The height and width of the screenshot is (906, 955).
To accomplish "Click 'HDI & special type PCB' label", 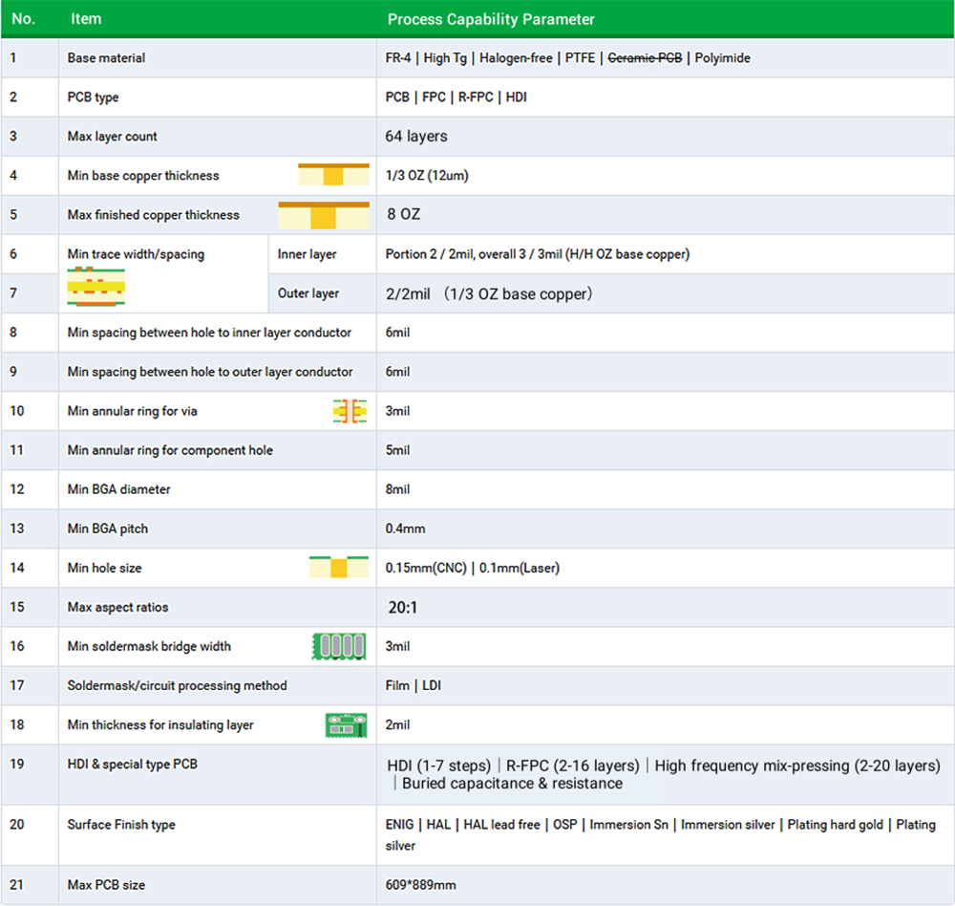I will 132,764.
